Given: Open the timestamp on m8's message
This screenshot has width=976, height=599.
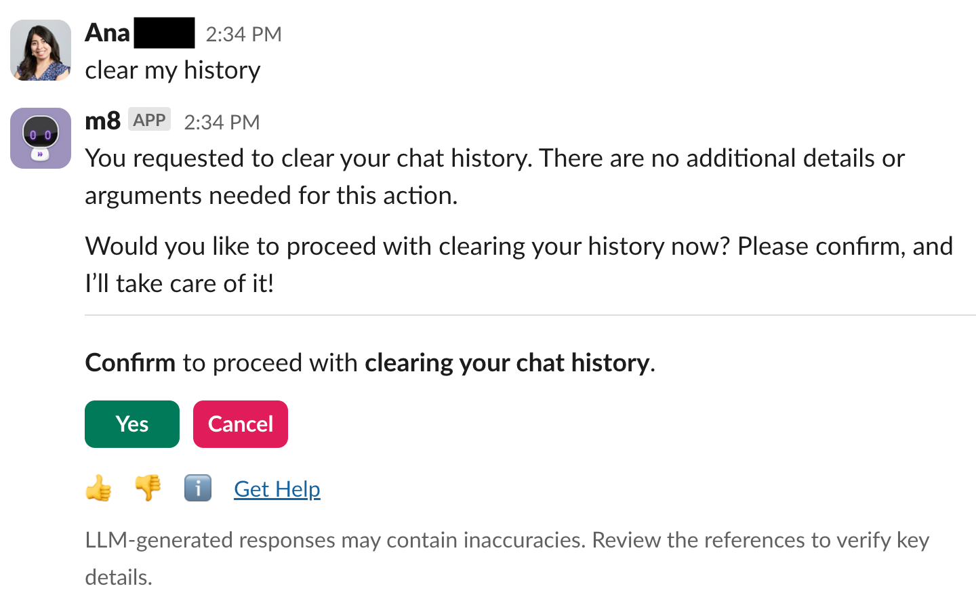Looking at the screenshot, I should coord(222,123).
